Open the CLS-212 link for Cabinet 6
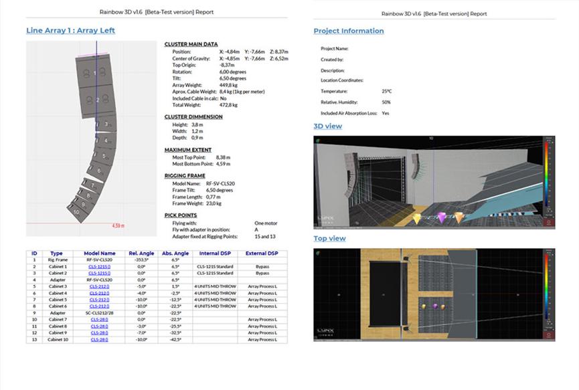This screenshot has height=390, width=579. [x=99, y=306]
